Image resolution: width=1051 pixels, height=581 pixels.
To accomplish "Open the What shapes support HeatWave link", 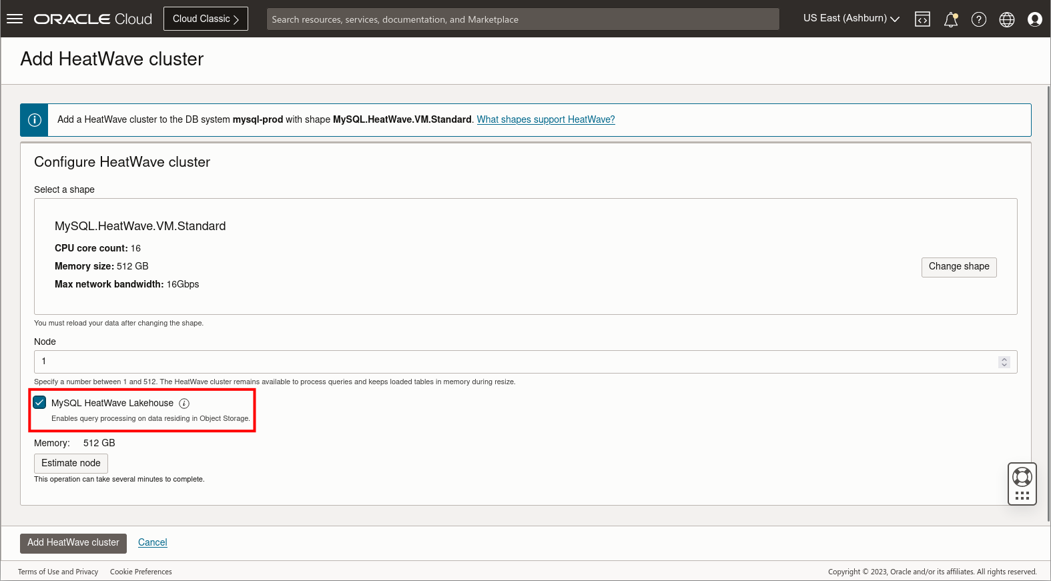I will [546, 120].
